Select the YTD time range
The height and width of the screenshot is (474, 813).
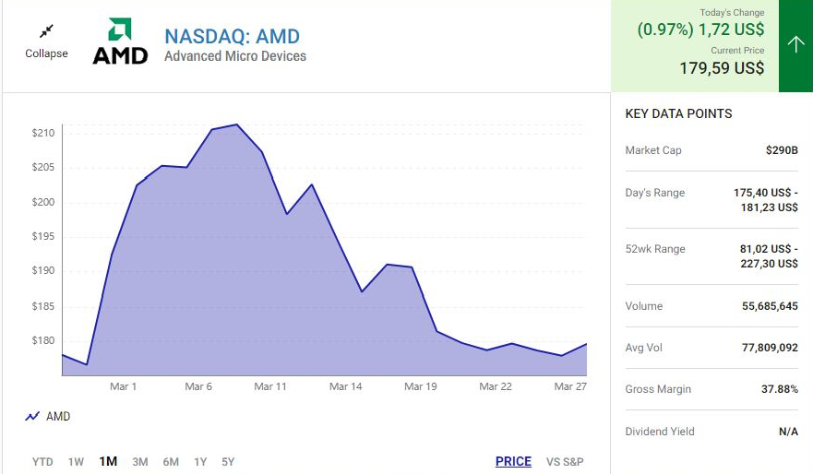[x=42, y=462]
